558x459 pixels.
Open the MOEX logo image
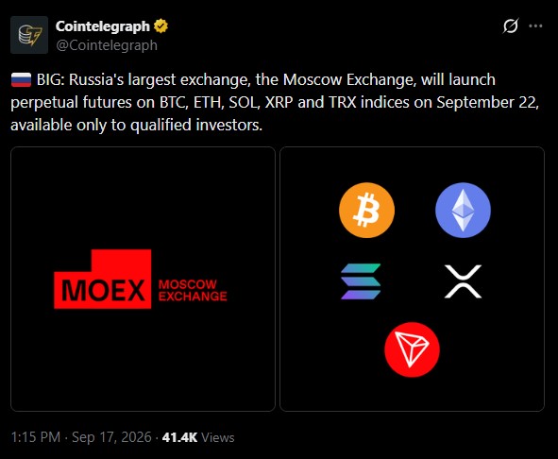[x=144, y=279]
